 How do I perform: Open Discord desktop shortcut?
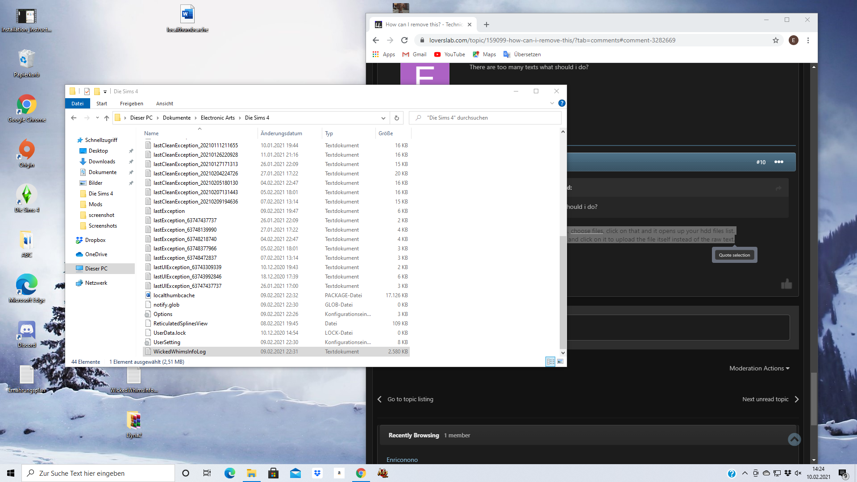26,334
